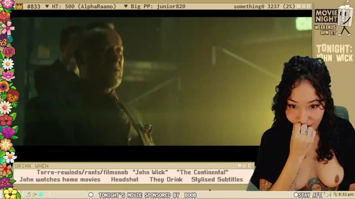The height and width of the screenshot is (199, 355).
Task: Click the teal icon in the bottom-left taskbar
Action: (x=41, y=194)
